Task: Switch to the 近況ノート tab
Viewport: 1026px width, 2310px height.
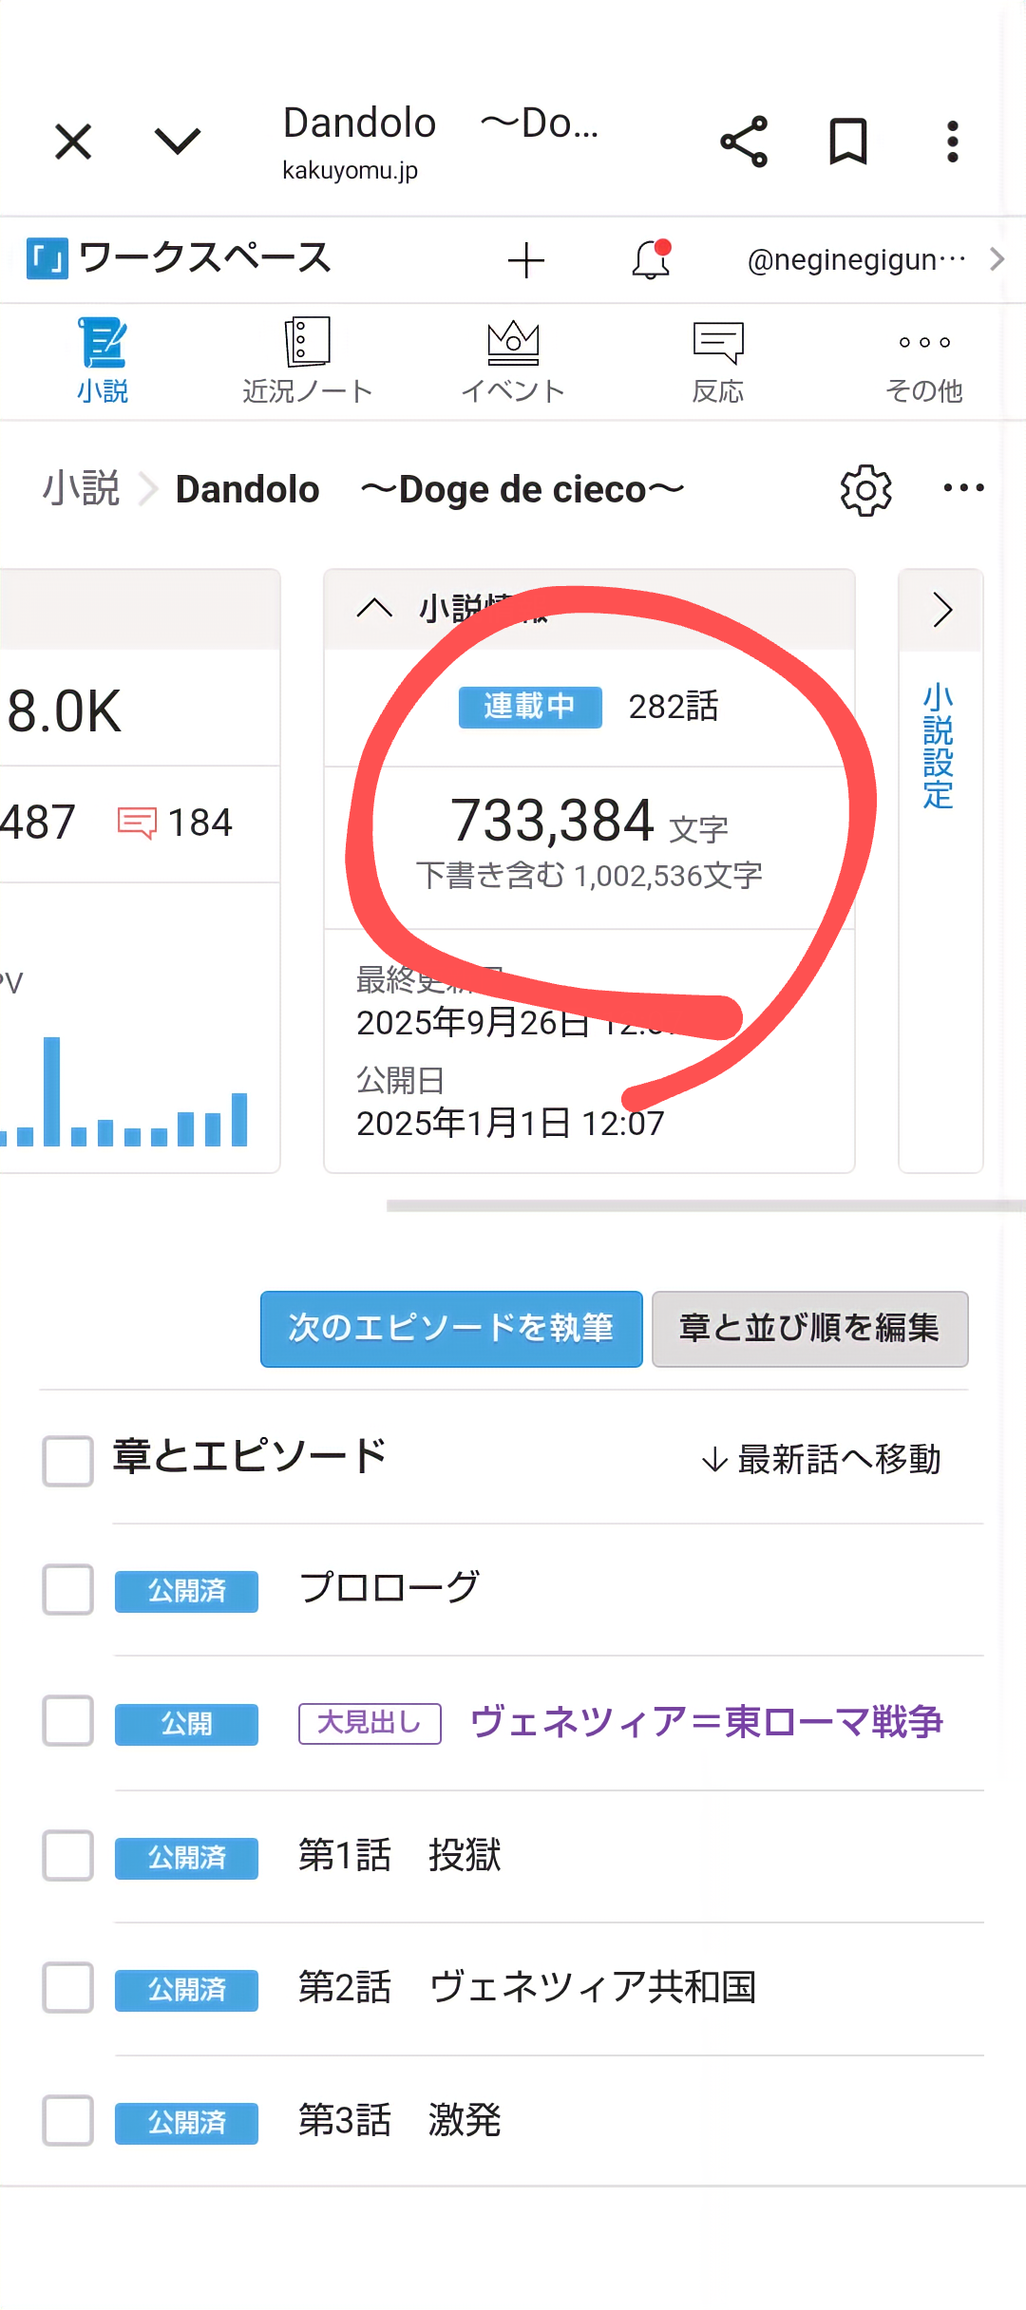Action: pyautogui.click(x=307, y=361)
